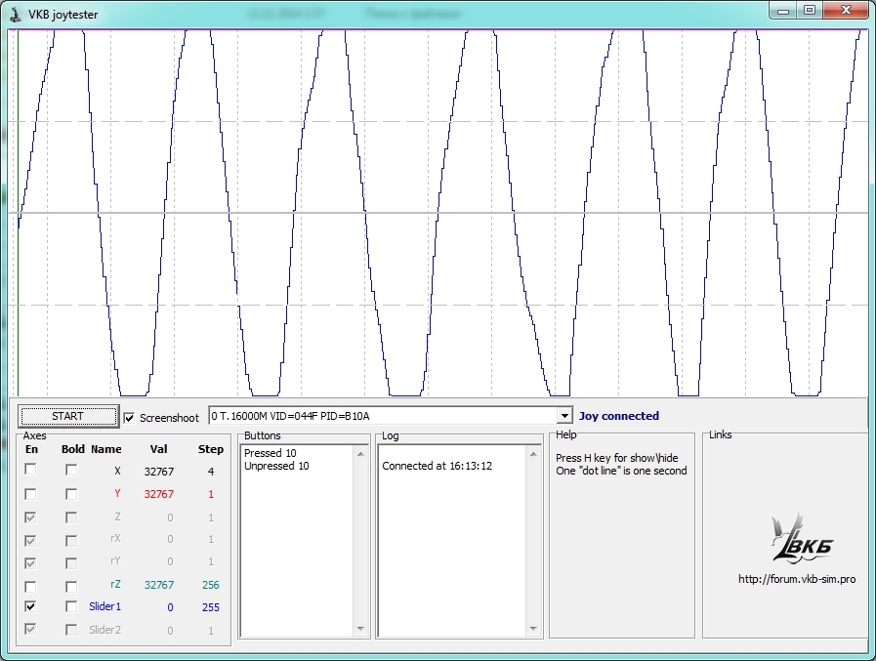Screen dimensions: 876x661
Task: Click the Log list scroll up arrow
Action: pyautogui.click(x=533, y=453)
